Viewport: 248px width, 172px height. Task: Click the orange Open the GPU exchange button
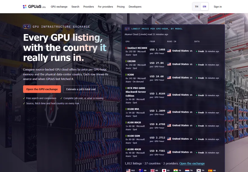[x=42, y=89]
